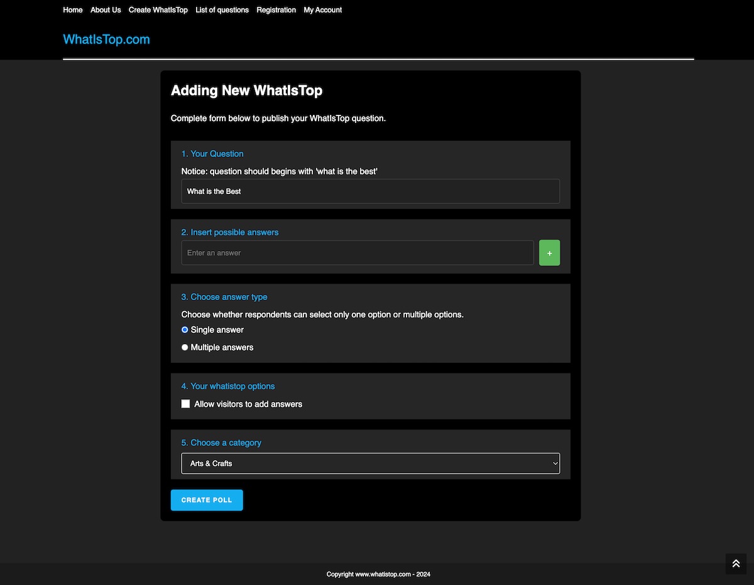Click the Single answer label text

217,330
